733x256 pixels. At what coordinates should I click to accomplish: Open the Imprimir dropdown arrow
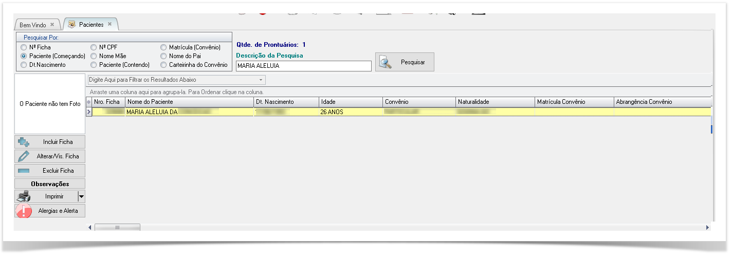coord(81,196)
